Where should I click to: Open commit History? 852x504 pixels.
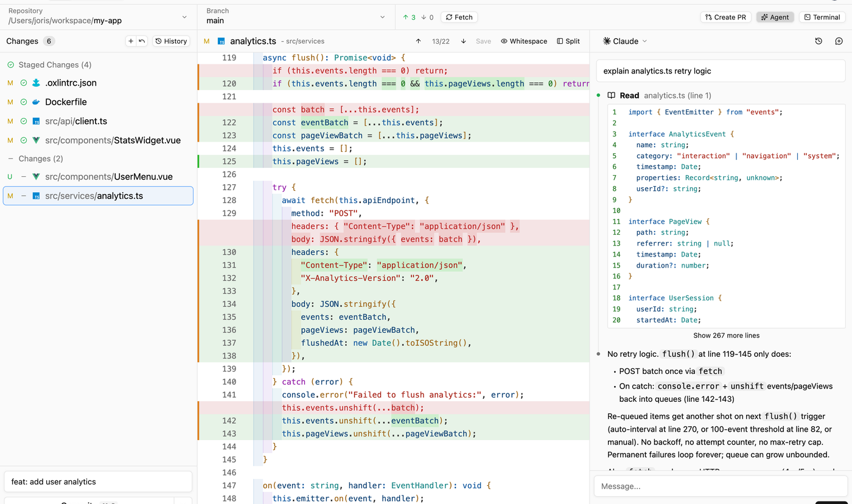pos(171,41)
